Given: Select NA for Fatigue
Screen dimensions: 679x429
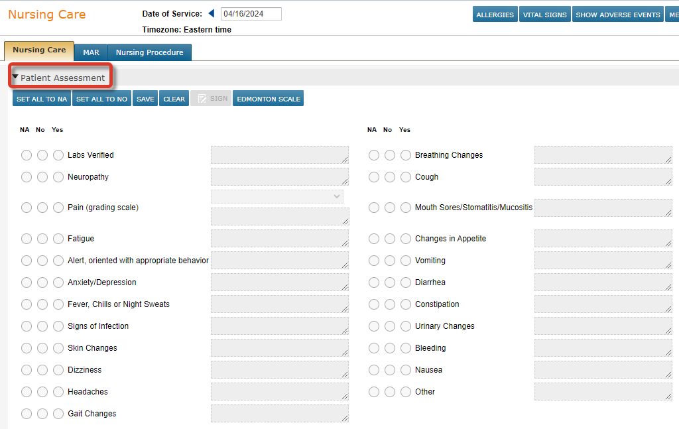Looking at the screenshot, I should [x=27, y=239].
